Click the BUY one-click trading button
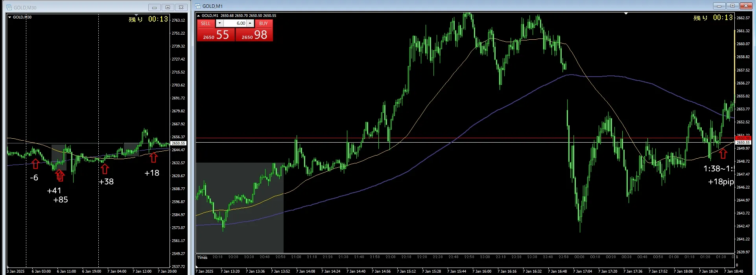The width and height of the screenshot is (756, 275). (264, 24)
